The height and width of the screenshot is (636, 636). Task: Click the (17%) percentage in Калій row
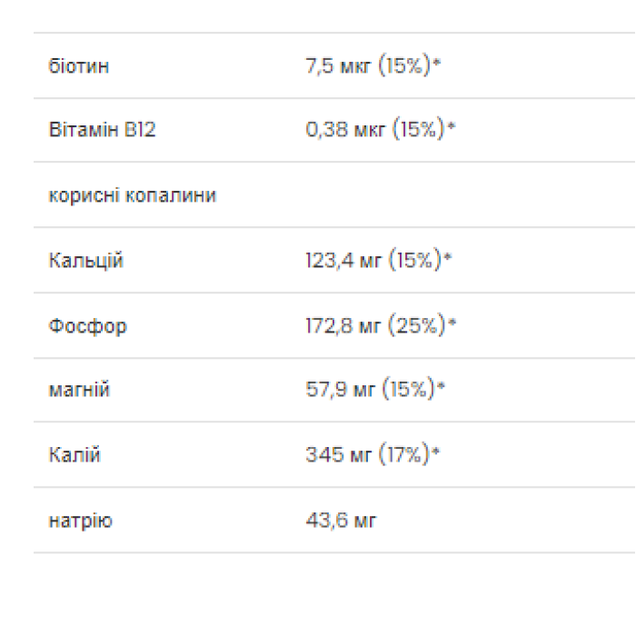click(403, 455)
